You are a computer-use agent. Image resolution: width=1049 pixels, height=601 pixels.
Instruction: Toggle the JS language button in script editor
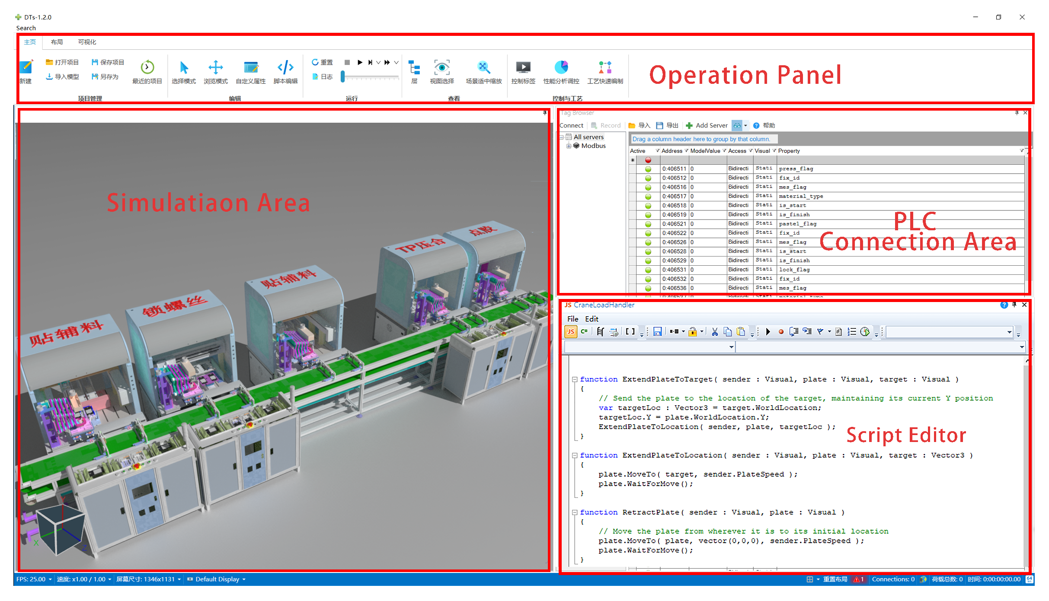click(571, 332)
